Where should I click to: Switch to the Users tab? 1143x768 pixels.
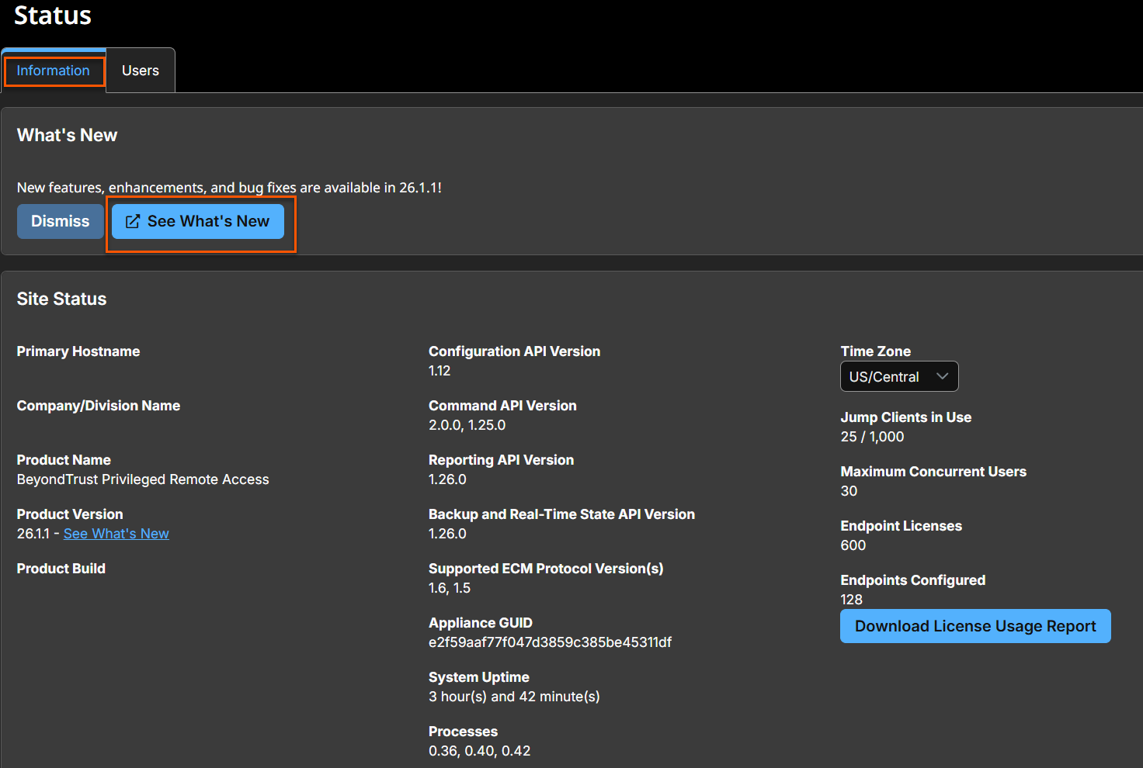tap(141, 71)
